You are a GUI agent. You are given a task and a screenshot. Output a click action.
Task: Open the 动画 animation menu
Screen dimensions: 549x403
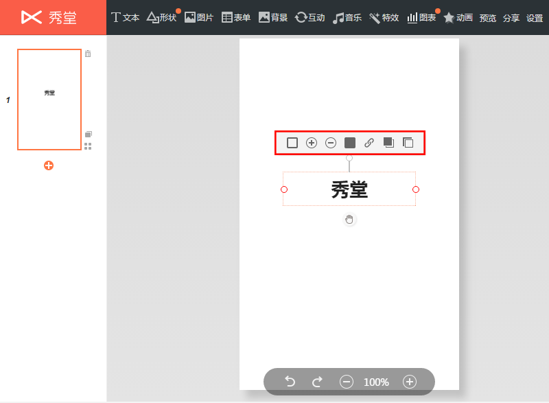pos(458,17)
